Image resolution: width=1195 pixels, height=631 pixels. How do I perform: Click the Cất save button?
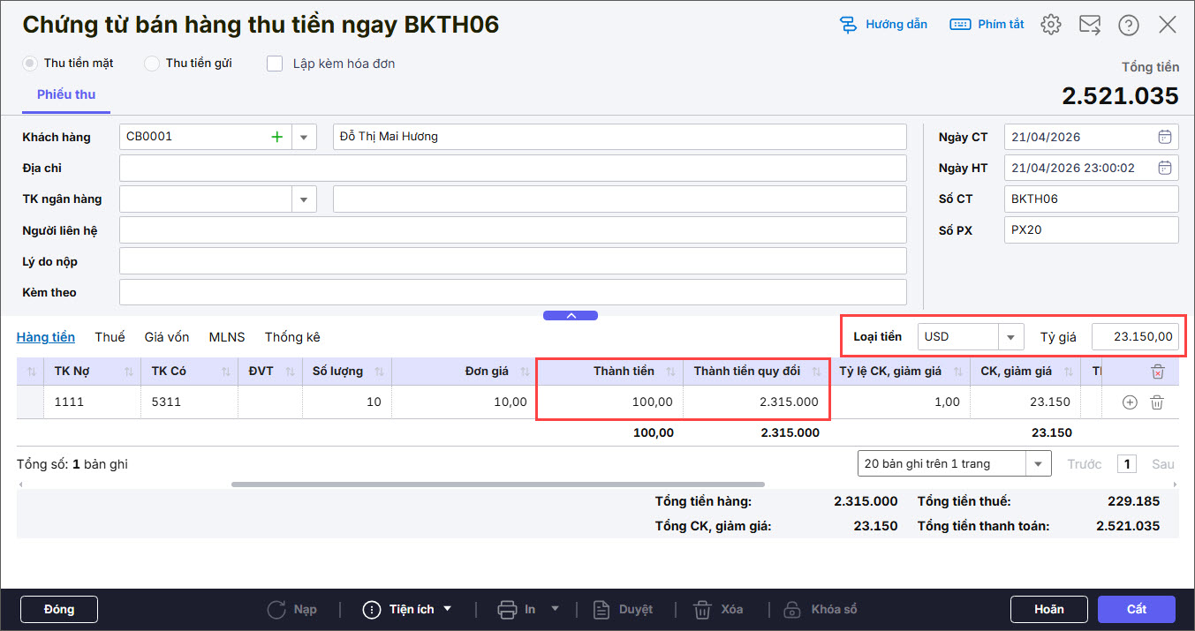click(1136, 609)
